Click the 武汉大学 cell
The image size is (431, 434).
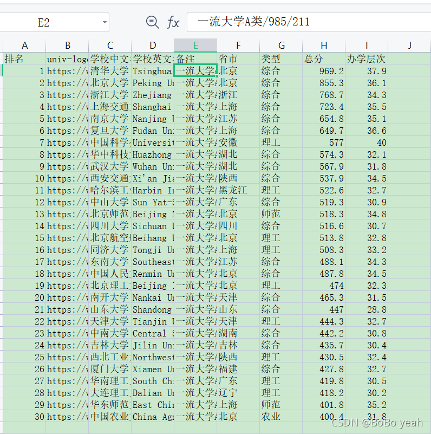pyautogui.click(x=110, y=166)
